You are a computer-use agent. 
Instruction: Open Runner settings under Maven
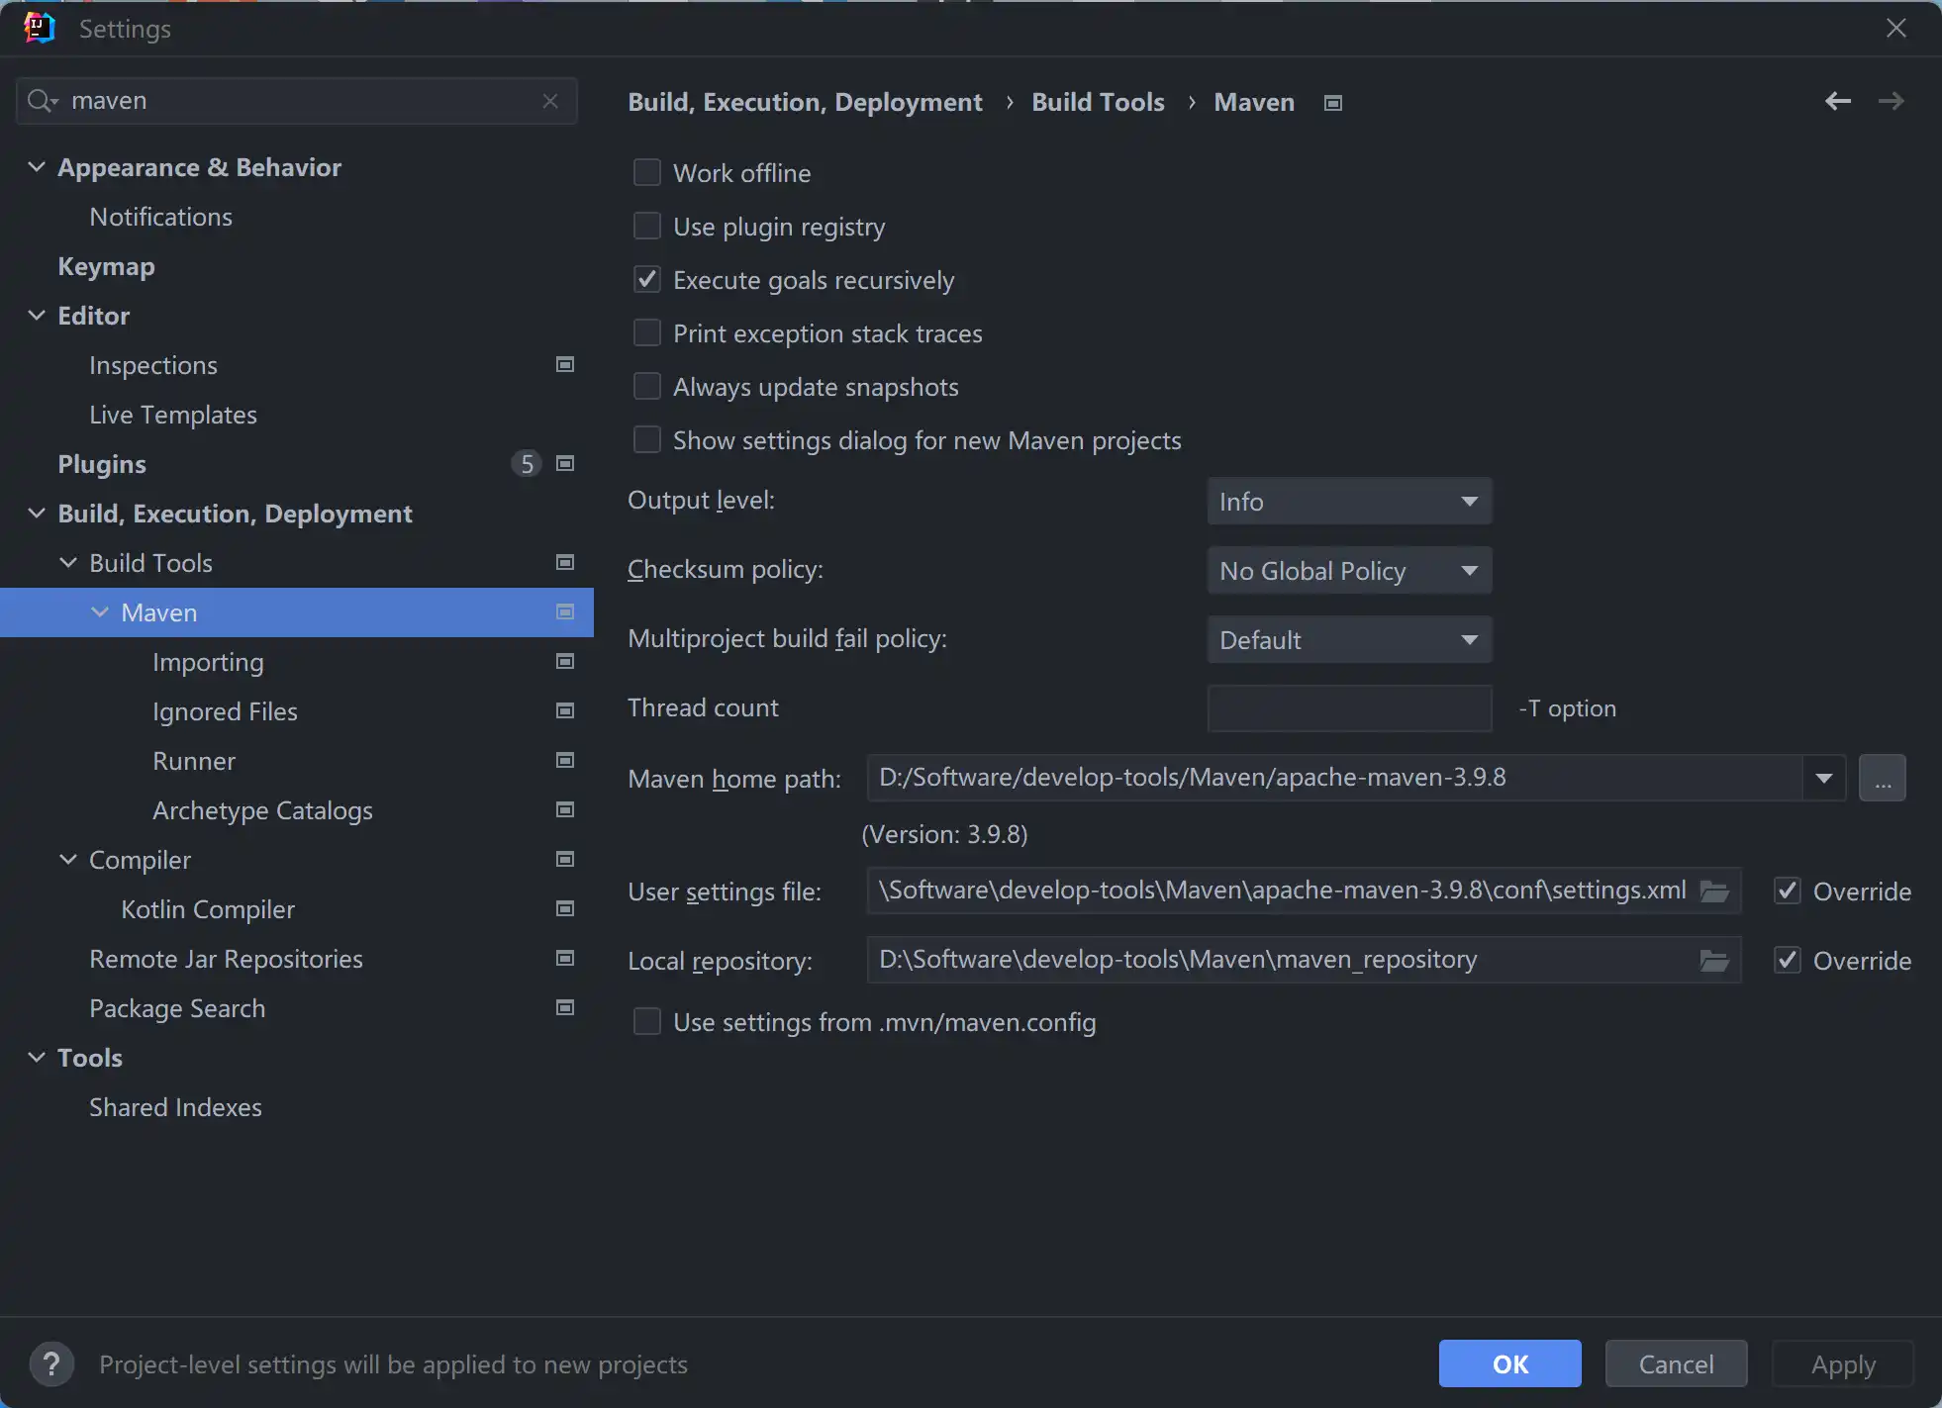[194, 761]
